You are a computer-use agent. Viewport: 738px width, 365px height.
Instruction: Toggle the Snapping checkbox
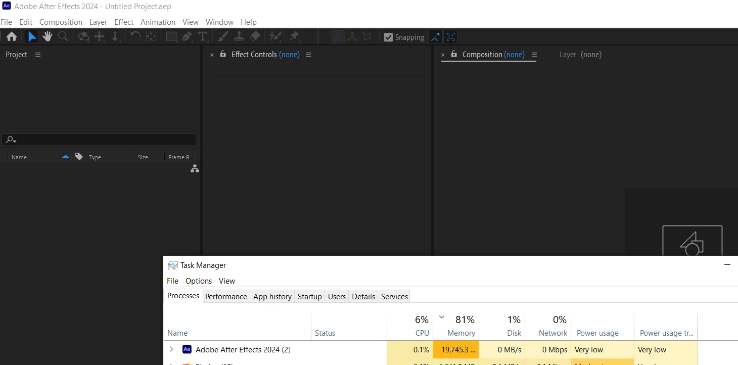(x=388, y=37)
